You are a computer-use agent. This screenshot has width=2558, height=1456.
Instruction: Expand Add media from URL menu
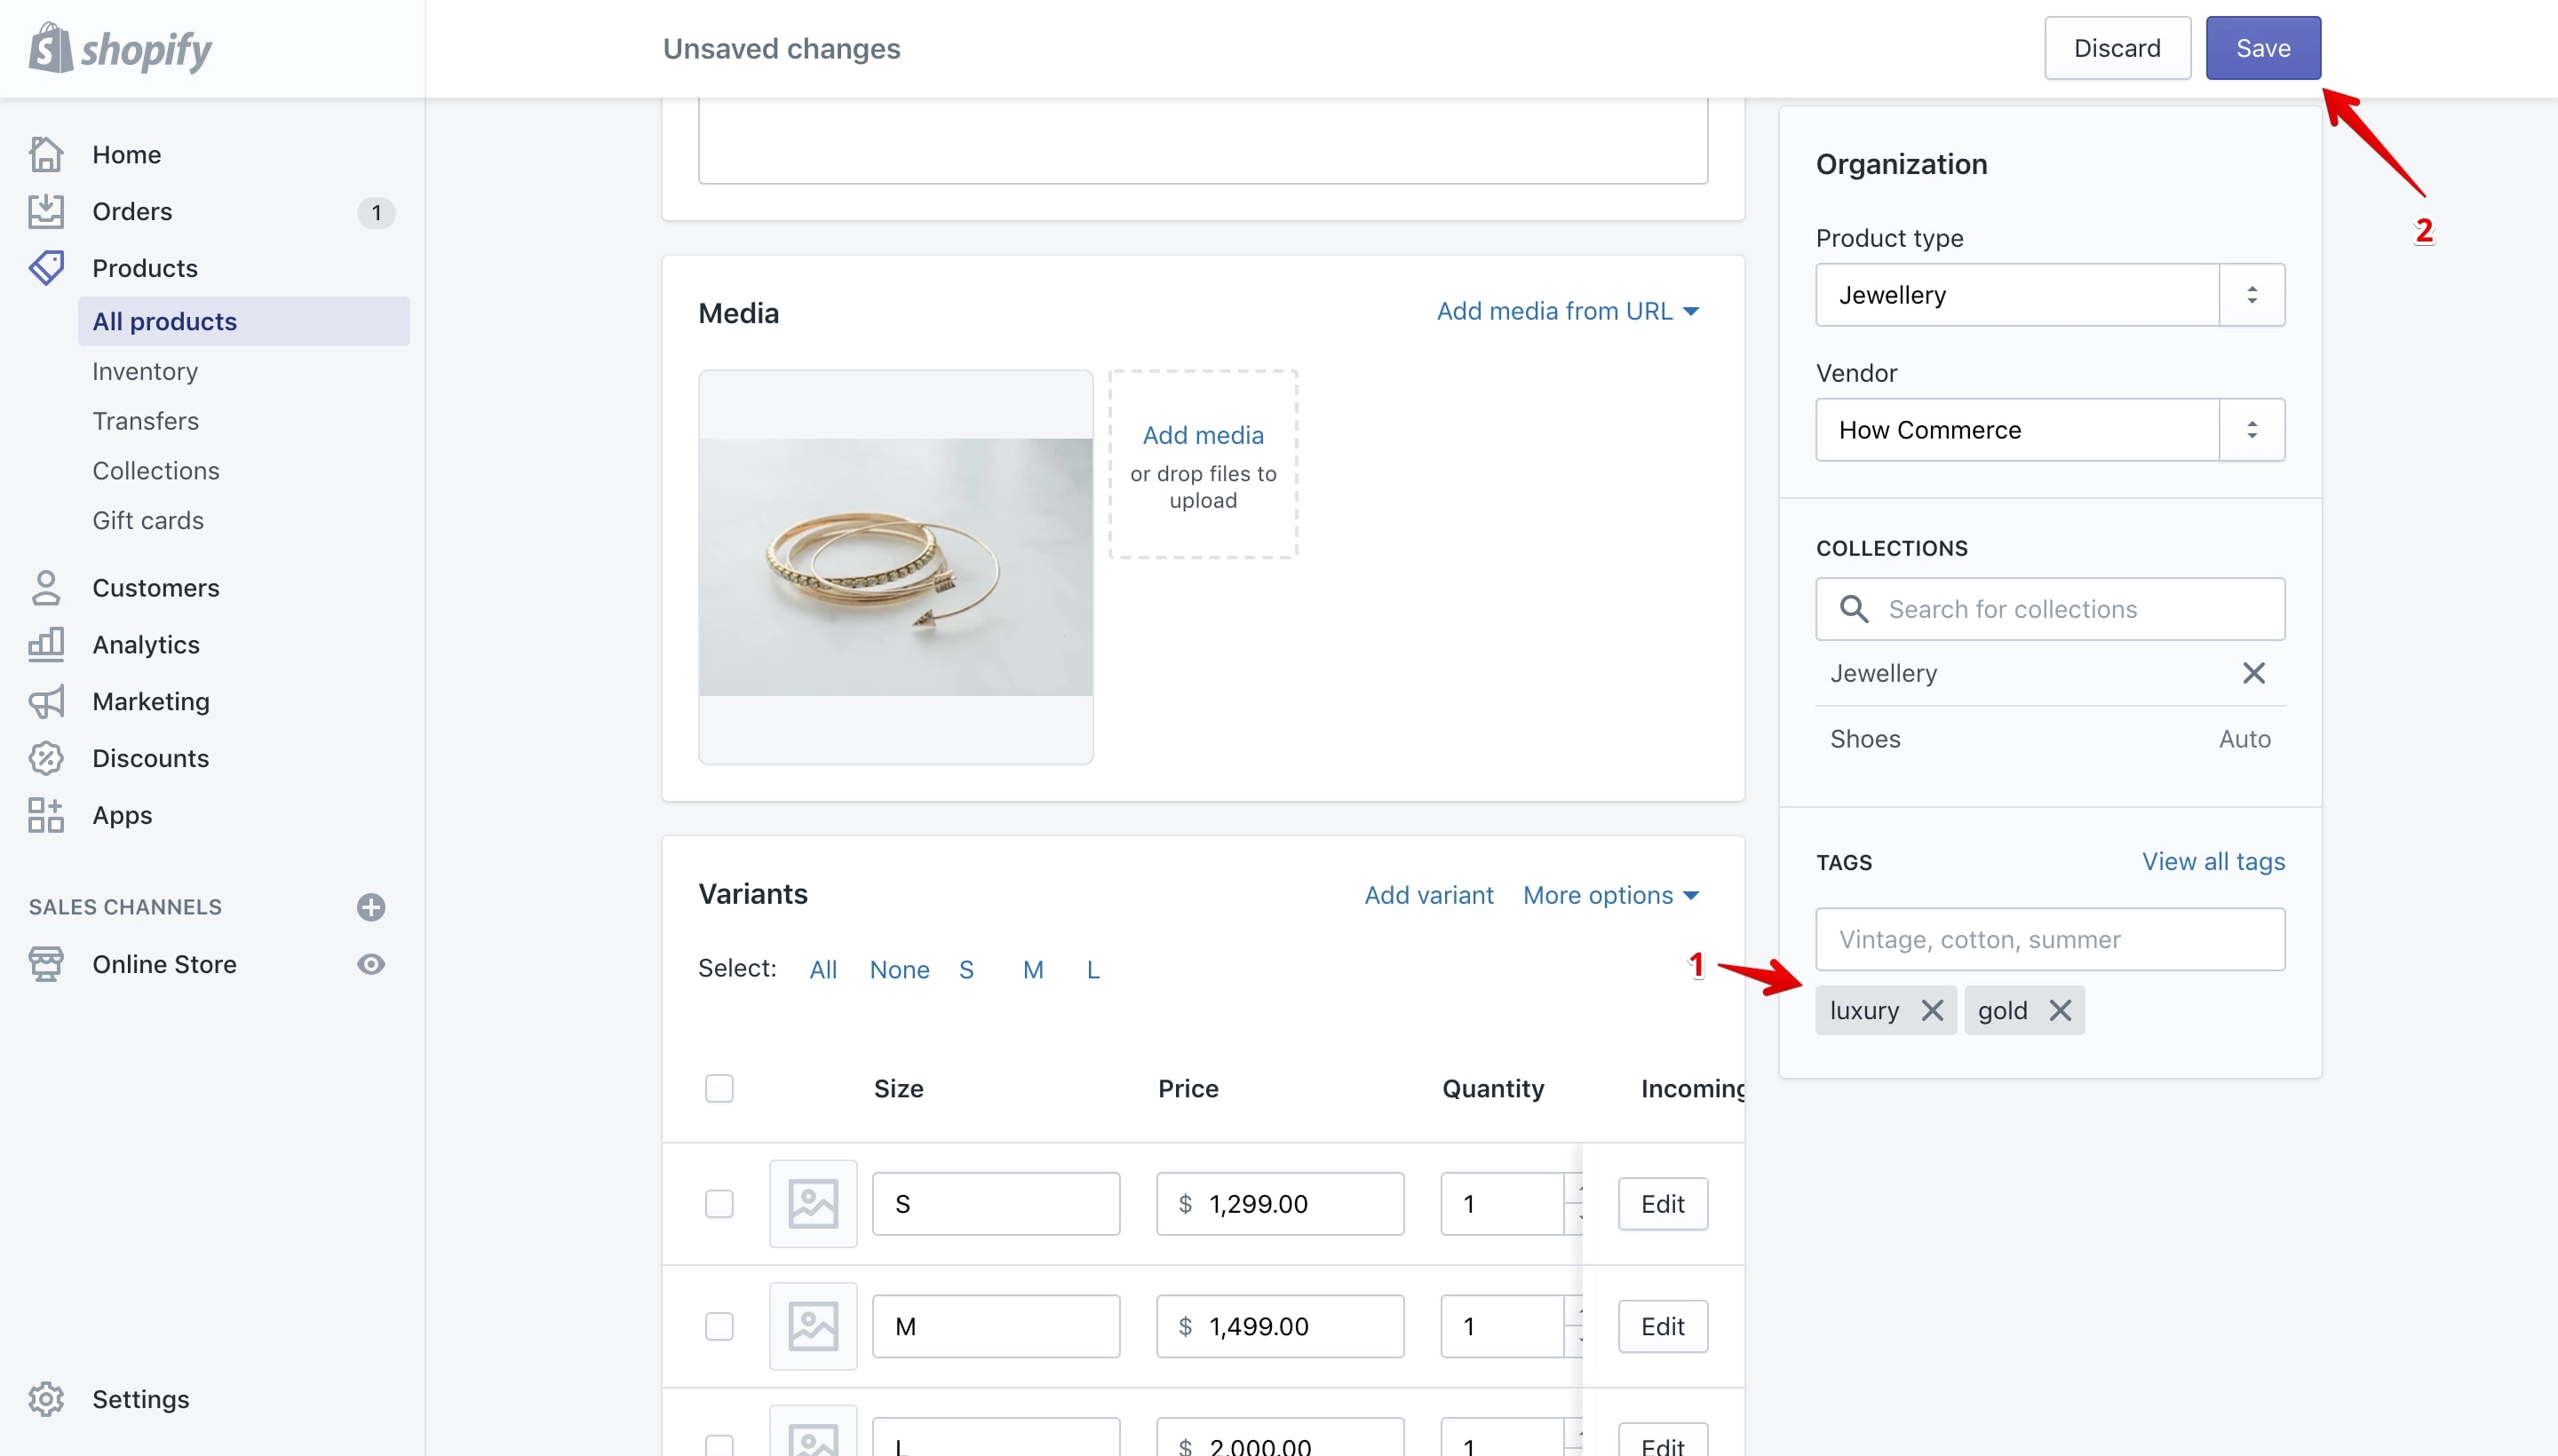point(1568,311)
